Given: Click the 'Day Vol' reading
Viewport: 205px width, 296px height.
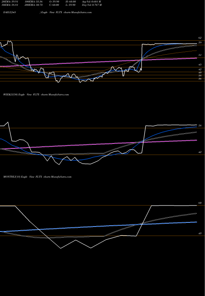Looking at the screenshot, I should 92,5.
